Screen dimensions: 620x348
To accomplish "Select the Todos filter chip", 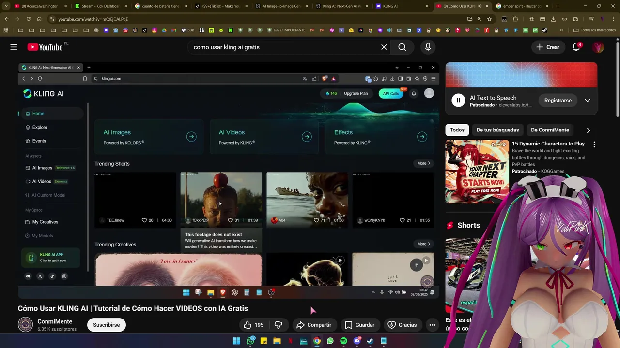I will tap(457, 130).
